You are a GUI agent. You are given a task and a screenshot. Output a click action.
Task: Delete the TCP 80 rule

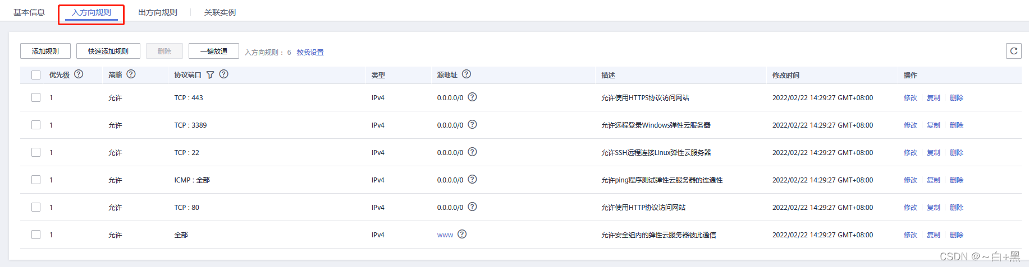[x=957, y=207]
